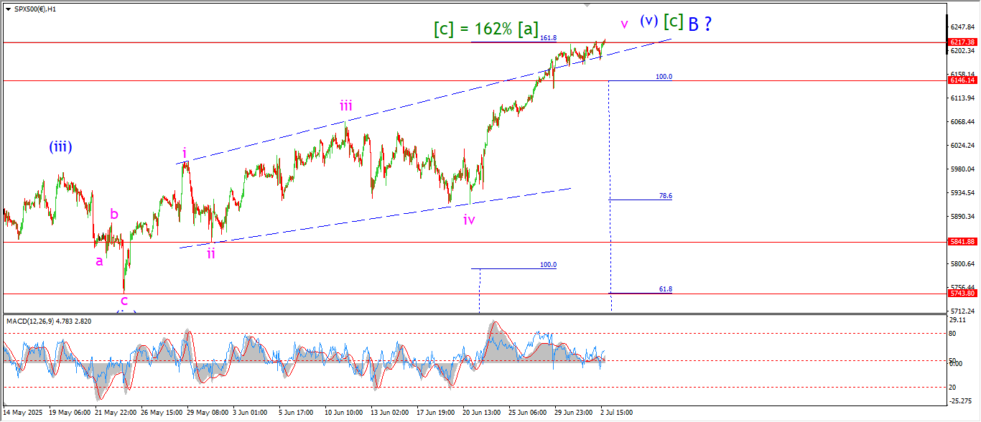Click the gray chart shift triangle marker
This screenshot has height=422, width=981.
588,5
